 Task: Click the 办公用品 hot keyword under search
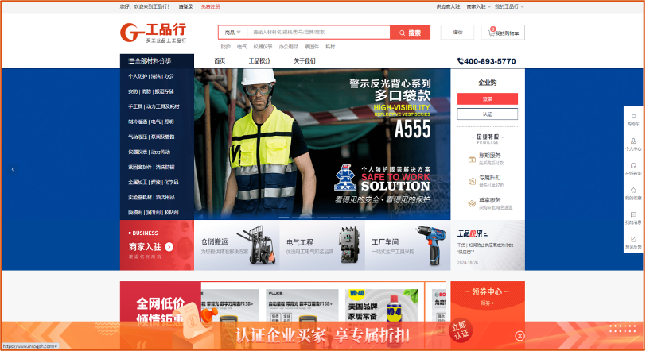pos(288,47)
